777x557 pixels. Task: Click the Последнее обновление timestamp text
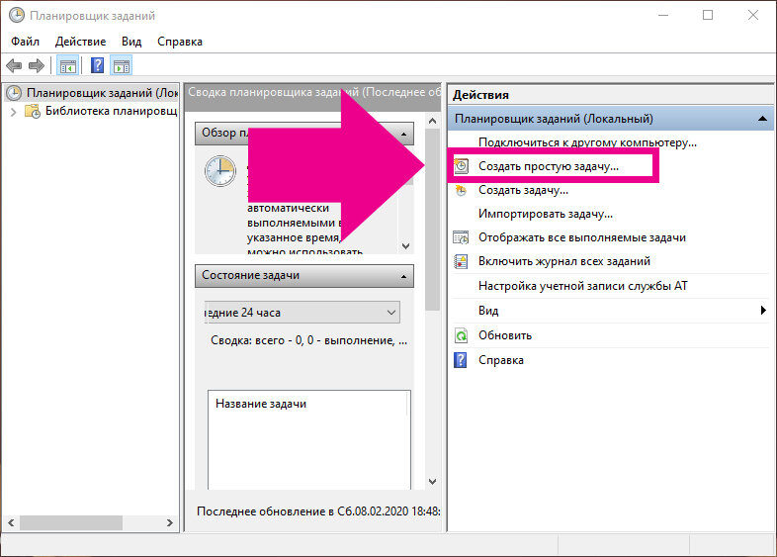(318, 511)
